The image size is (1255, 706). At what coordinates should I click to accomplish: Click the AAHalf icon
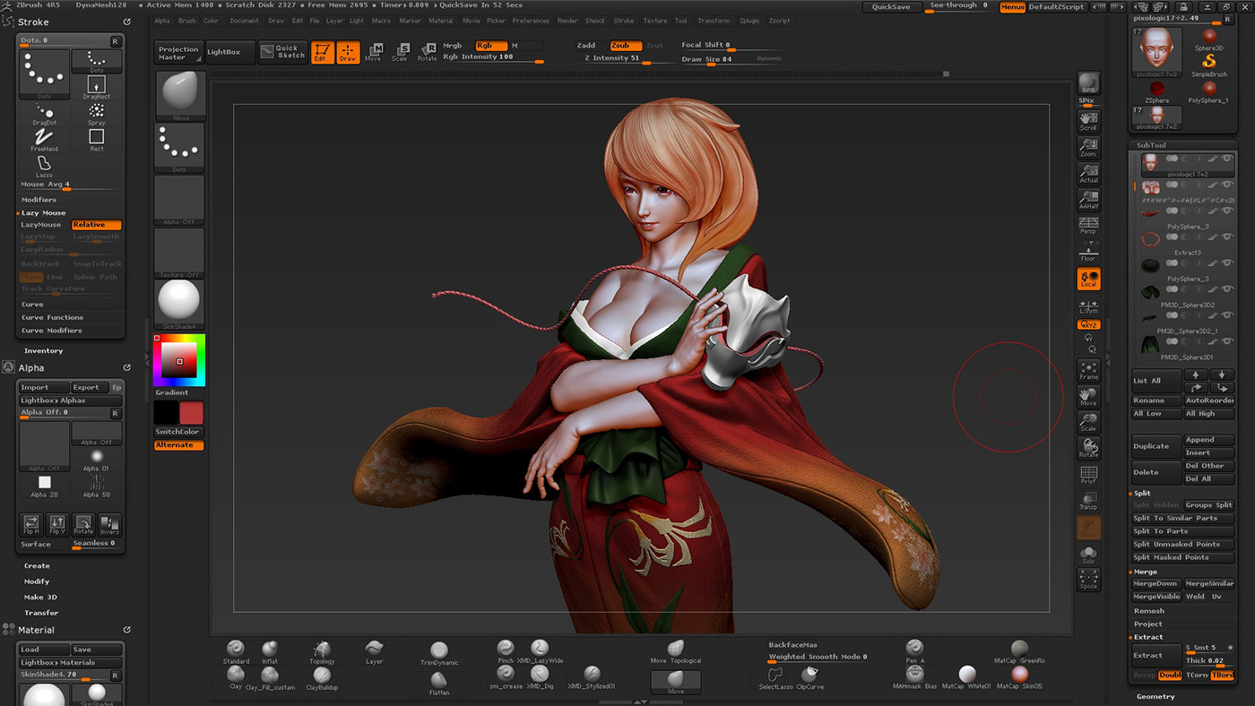[x=1088, y=200]
